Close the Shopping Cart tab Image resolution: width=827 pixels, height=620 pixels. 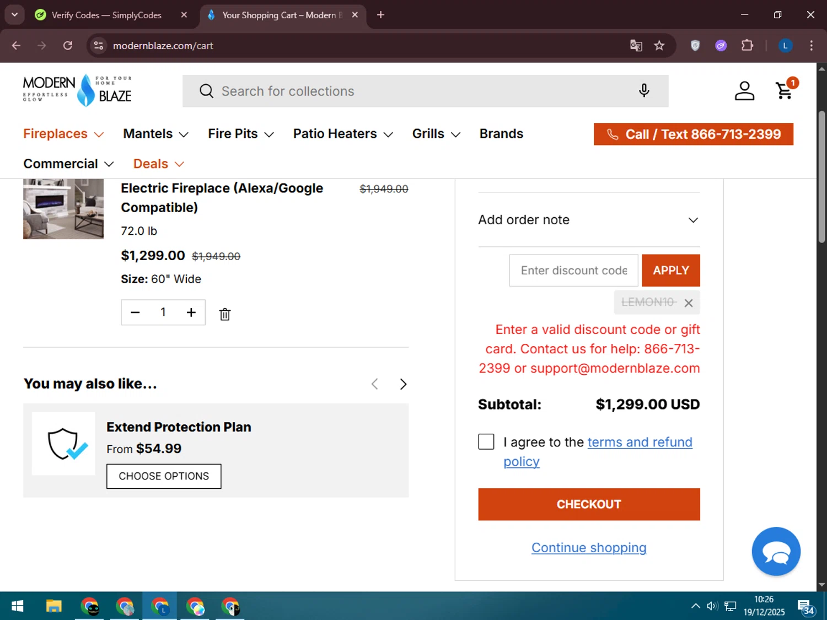(355, 15)
